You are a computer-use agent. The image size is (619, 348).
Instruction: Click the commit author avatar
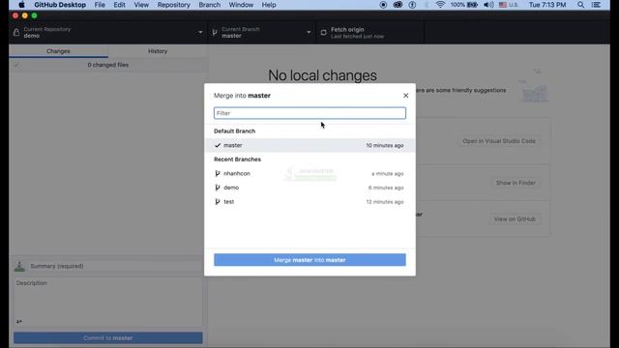[x=19, y=267]
